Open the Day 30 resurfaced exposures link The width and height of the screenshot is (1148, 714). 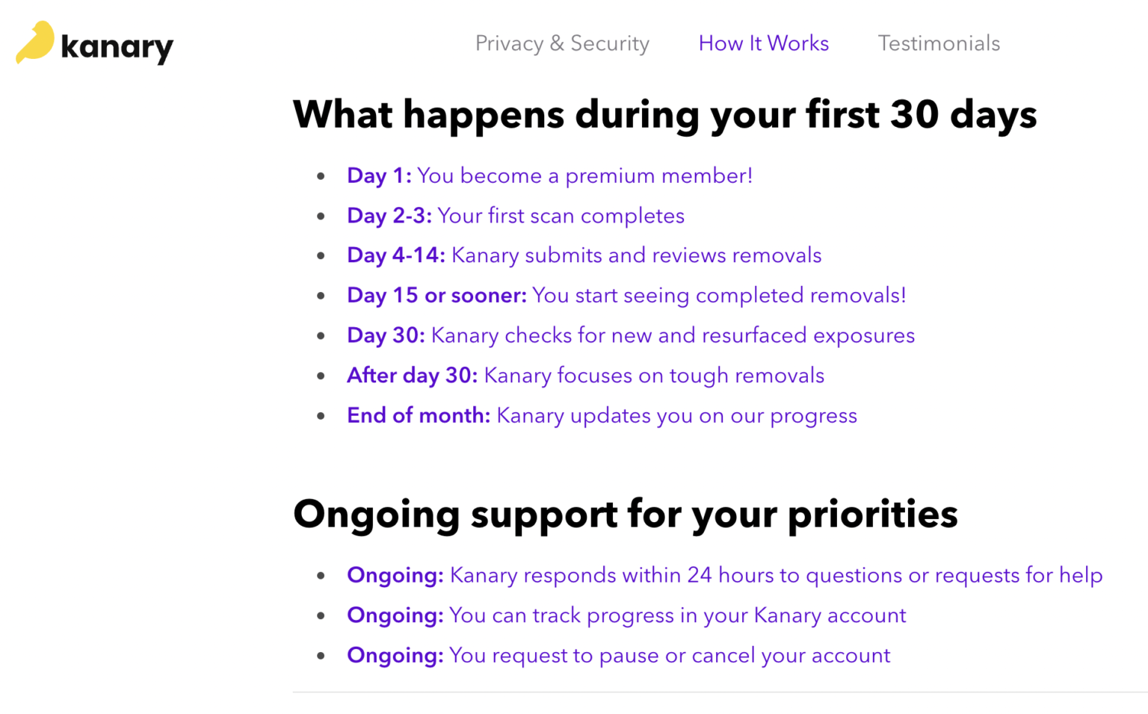coord(631,335)
